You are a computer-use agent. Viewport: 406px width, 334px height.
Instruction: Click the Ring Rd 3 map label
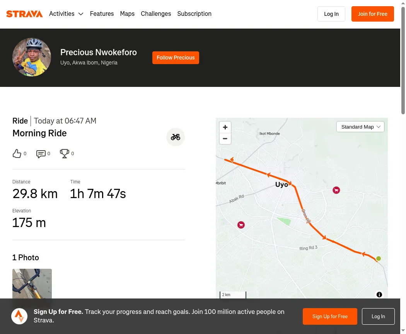(x=308, y=248)
